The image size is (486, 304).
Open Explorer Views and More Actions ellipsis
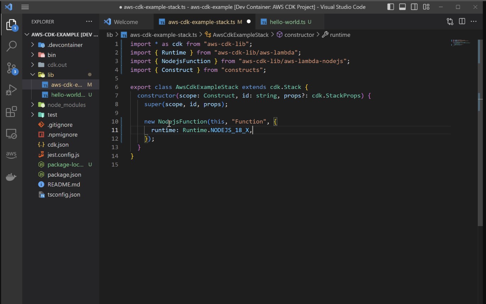coord(89,22)
